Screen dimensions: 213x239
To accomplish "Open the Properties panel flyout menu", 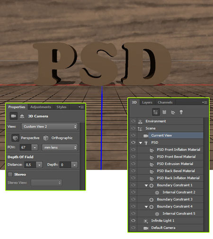I will tap(81, 107).
